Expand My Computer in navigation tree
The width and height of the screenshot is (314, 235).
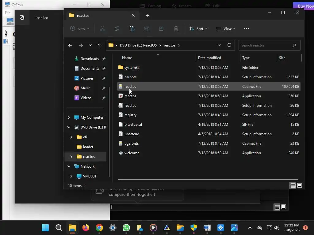point(69,117)
